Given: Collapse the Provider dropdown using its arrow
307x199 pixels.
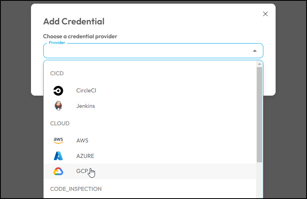Looking at the screenshot, I should 255,51.
